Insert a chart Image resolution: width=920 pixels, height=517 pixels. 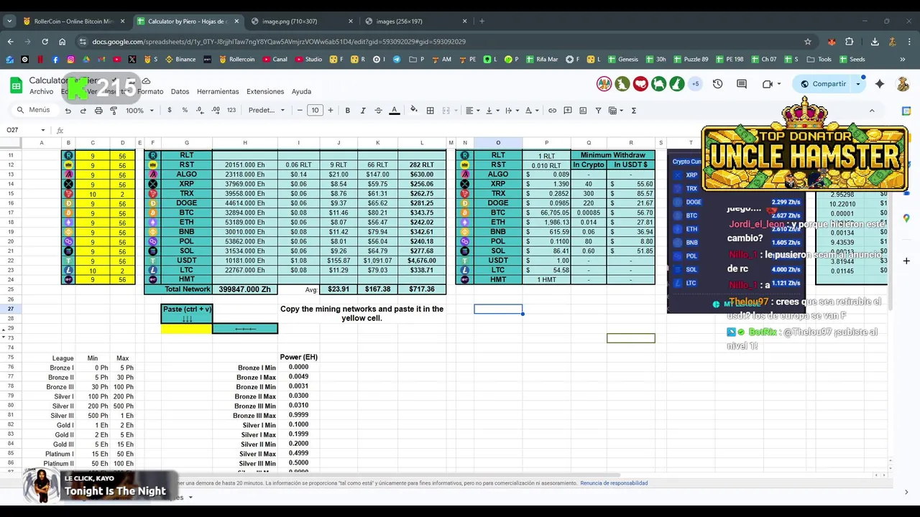pyautogui.click(x=583, y=111)
